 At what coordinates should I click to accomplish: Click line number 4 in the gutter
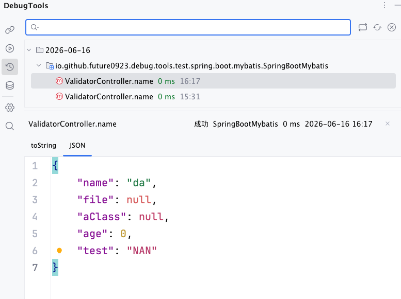tap(35, 217)
